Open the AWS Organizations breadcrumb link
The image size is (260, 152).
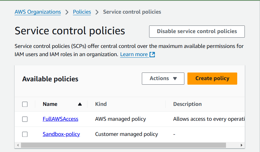click(x=38, y=12)
